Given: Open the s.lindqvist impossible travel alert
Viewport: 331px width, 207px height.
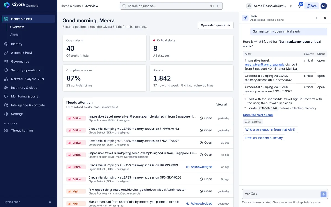Looking at the screenshot, I should pyautogui.click(x=148, y=155).
